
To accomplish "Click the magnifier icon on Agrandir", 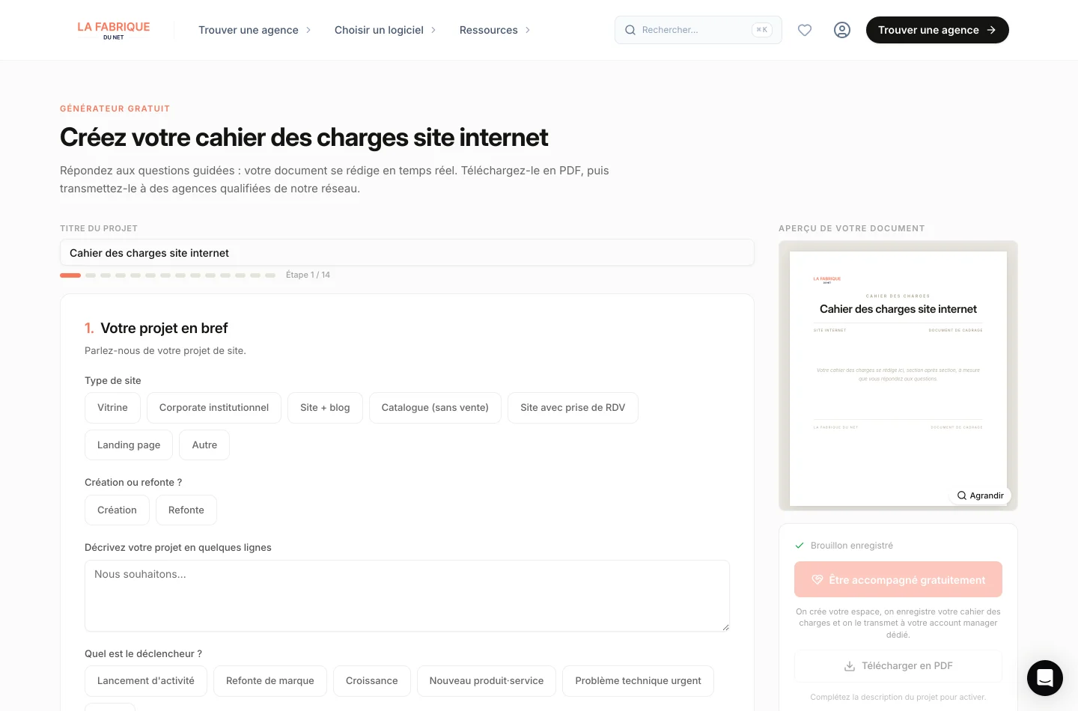I will (x=962, y=495).
